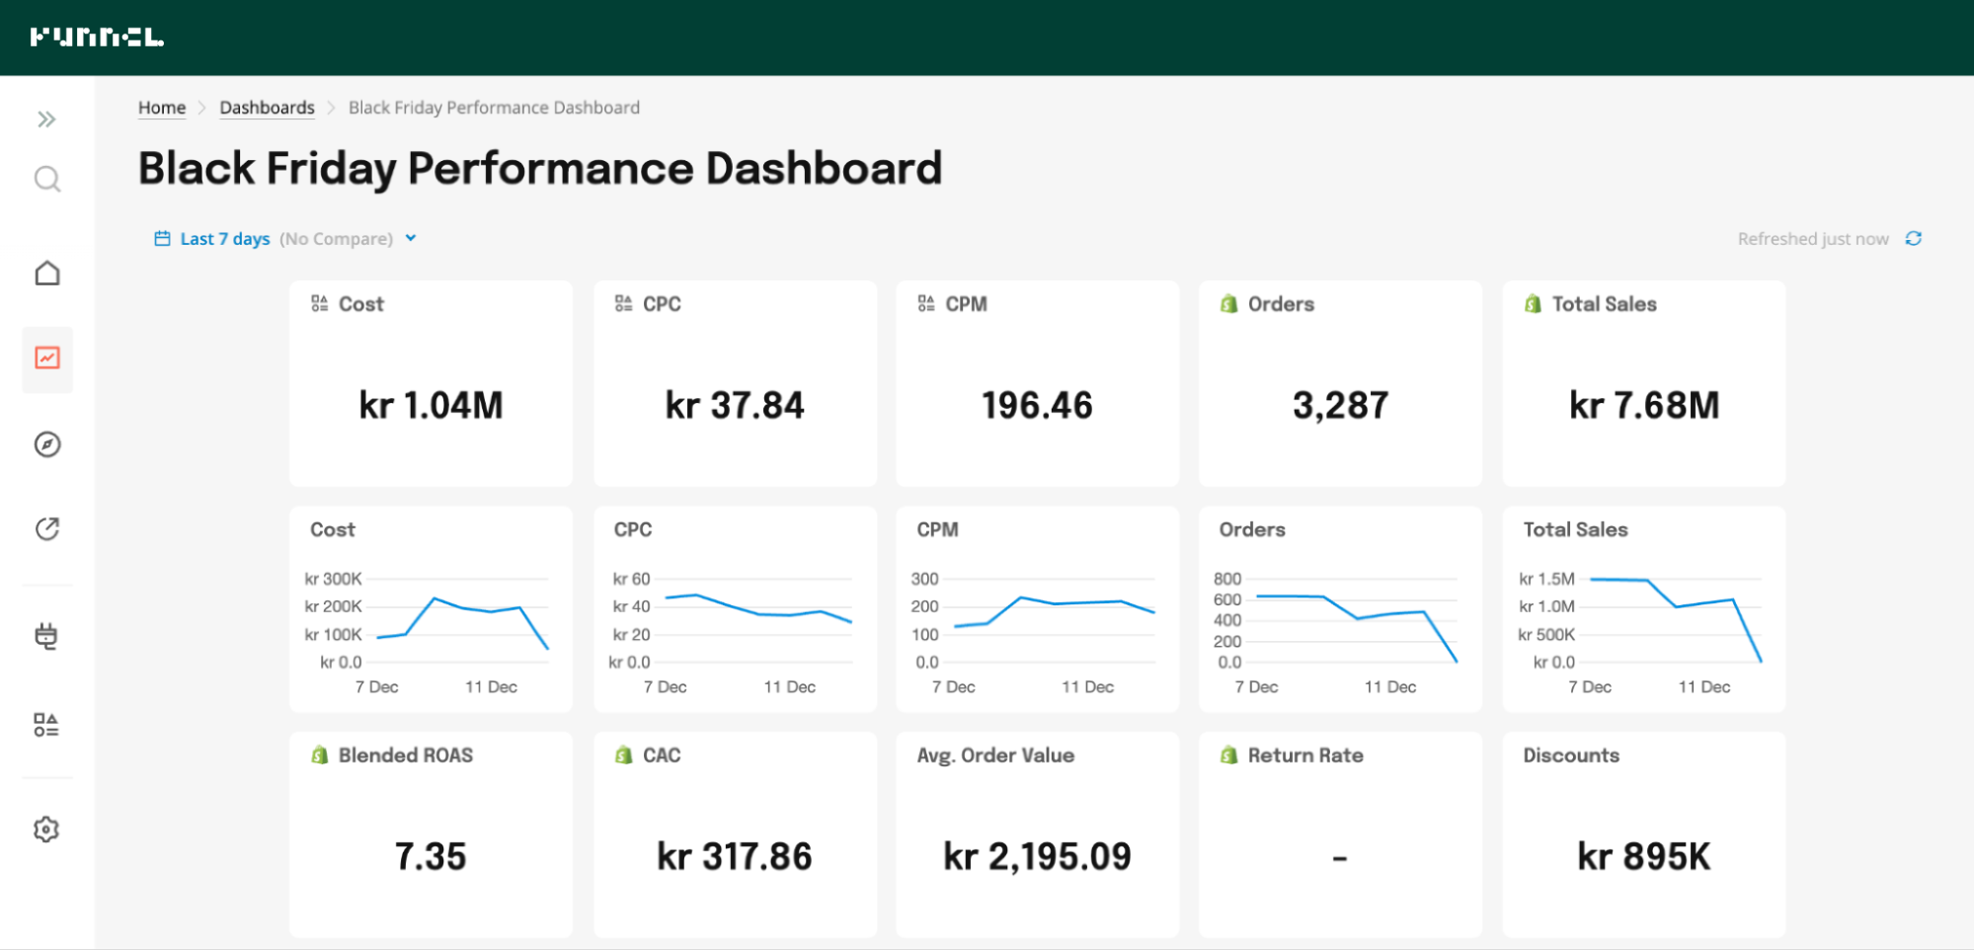Image resolution: width=1974 pixels, height=951 pixels.
Task: Click the Refreshed just now text
Action: [1813, 239]
